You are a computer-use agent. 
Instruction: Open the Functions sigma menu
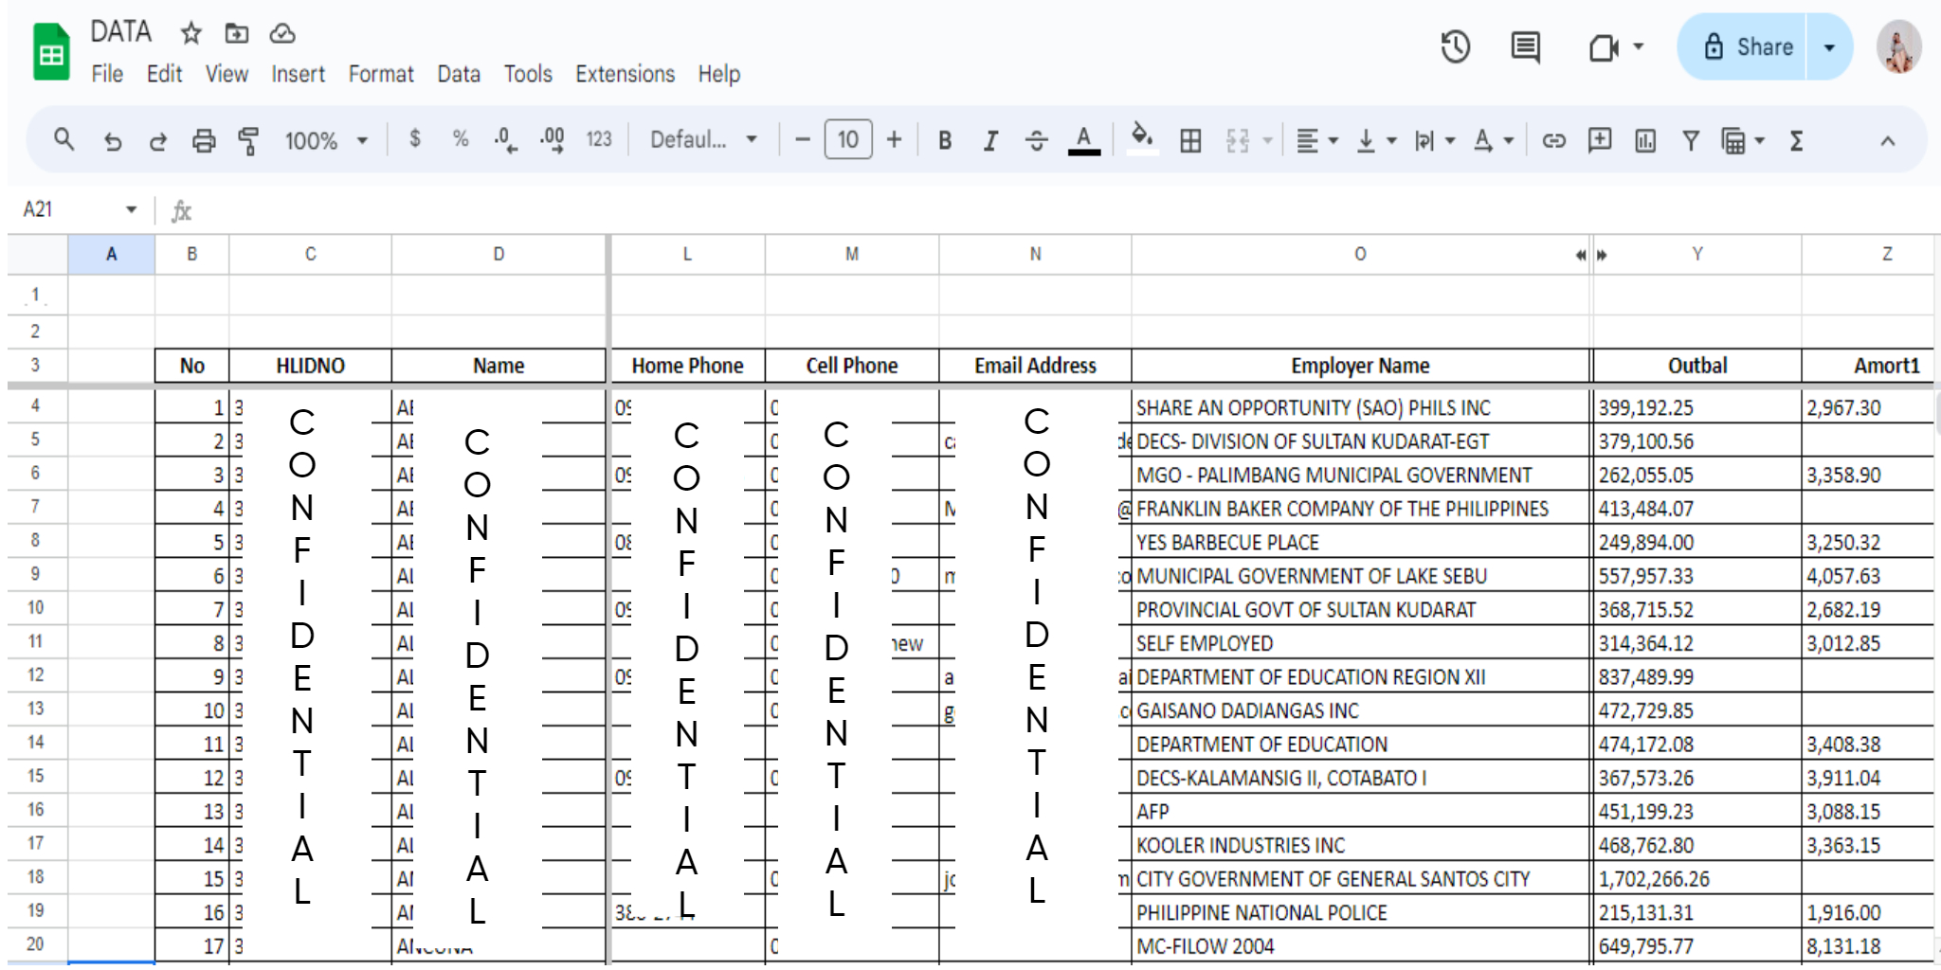tap(1796, 141)
